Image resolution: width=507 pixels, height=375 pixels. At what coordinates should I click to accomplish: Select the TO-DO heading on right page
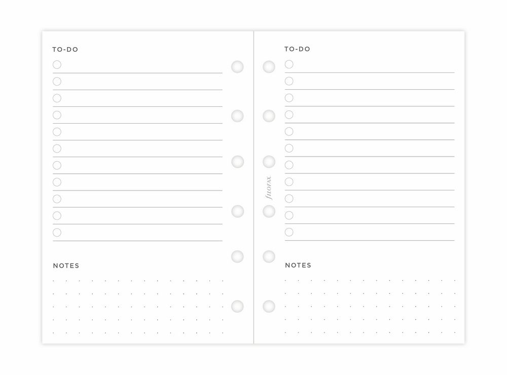click(298, 49)
